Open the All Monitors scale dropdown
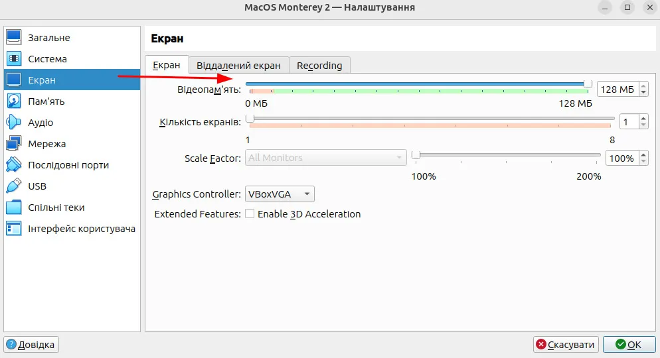The width and height of the screenshot is (660, 358). (326, 158)
